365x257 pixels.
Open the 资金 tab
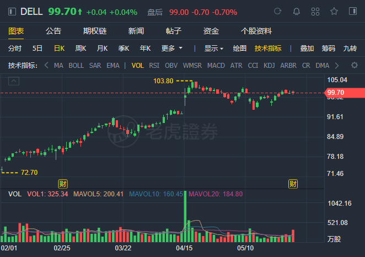(211, 31)
